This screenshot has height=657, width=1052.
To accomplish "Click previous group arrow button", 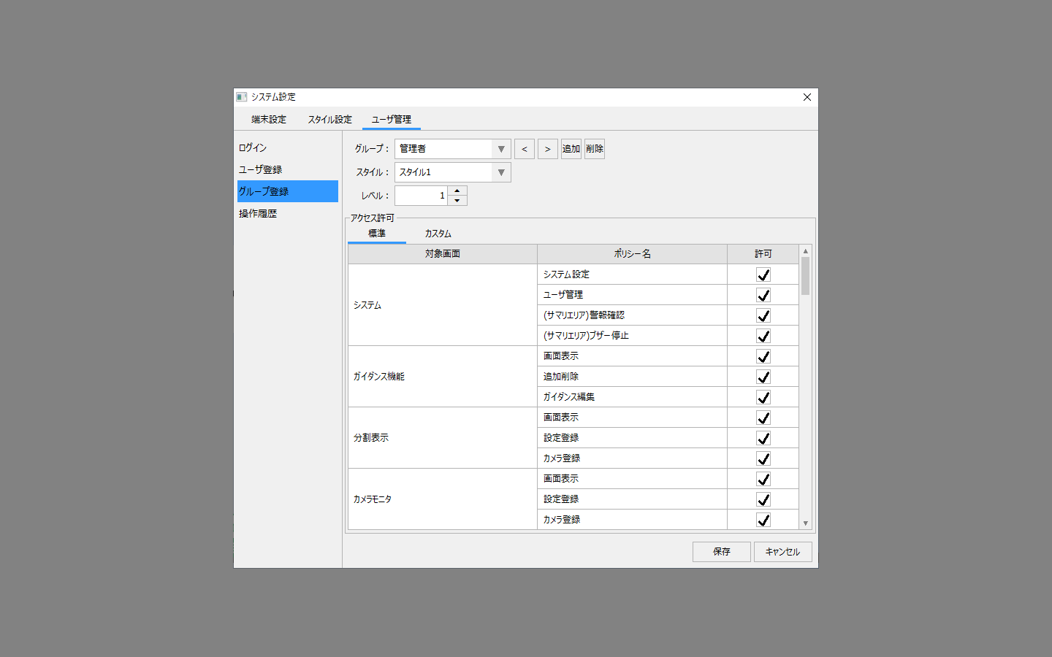I will (x=524, y=149).
